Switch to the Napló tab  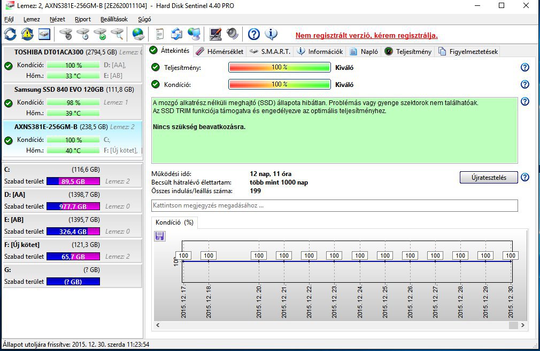pos(364,52)
